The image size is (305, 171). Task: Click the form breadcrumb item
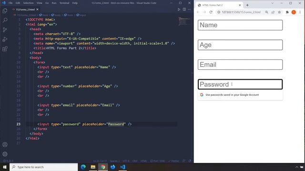[x=69, y=15]
